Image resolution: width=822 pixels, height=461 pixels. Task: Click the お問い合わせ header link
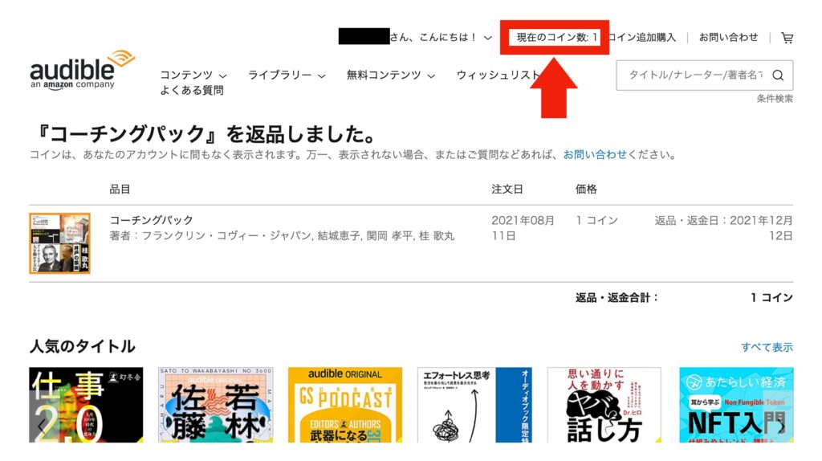[728, 37]
